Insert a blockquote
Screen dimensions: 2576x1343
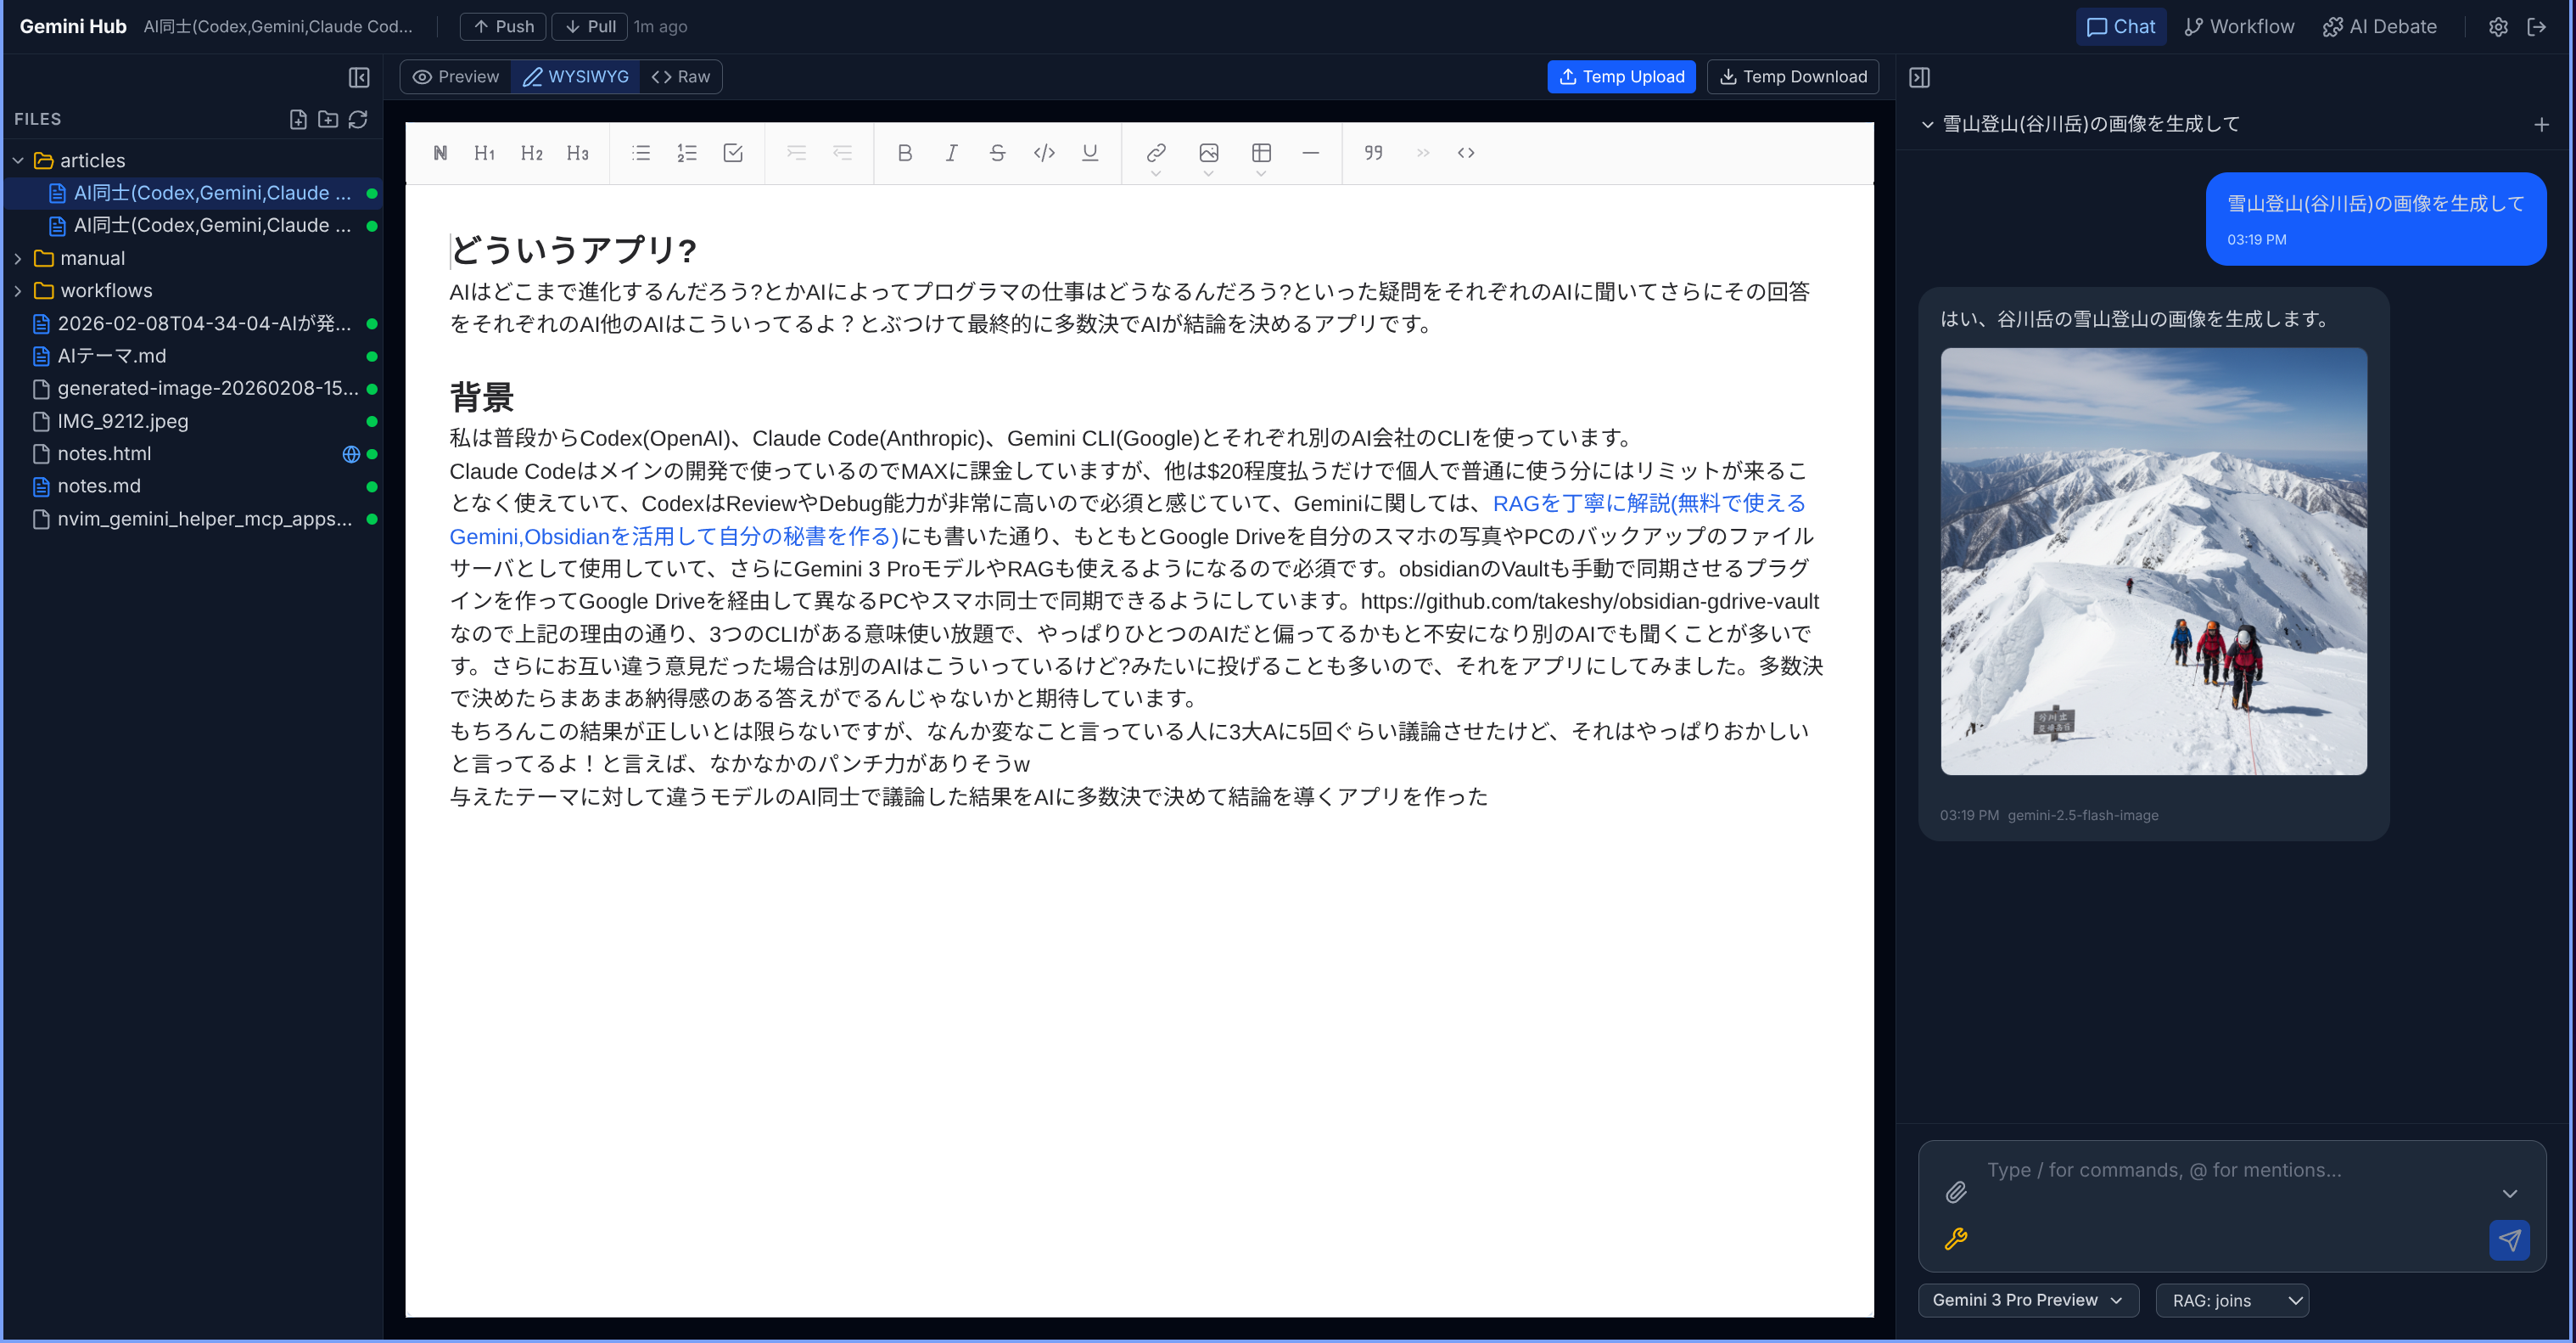tap(1372, 152)
